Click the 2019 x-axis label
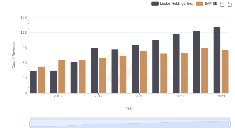Viewport: 235px width, 135px height. (x=139, y=96)
